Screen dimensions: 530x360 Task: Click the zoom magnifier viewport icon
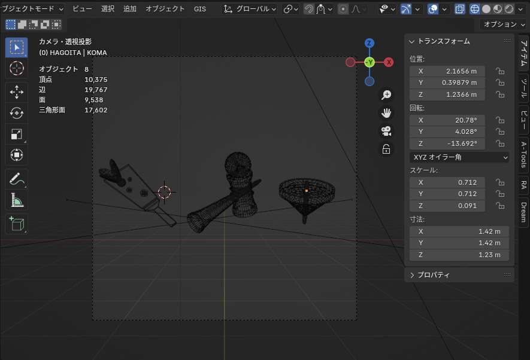click(x=386, y=95)
